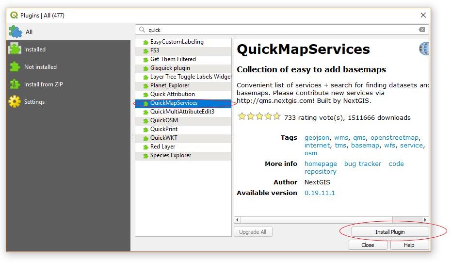
Task: Click the internet tag link
Action: pyautogui.click(x=317, y=146)
